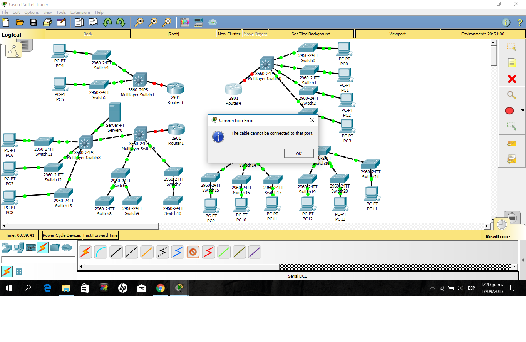Pick the orange Fiber cable
The width and height of the screenshot is (526, 342).
tap(147, 252)
